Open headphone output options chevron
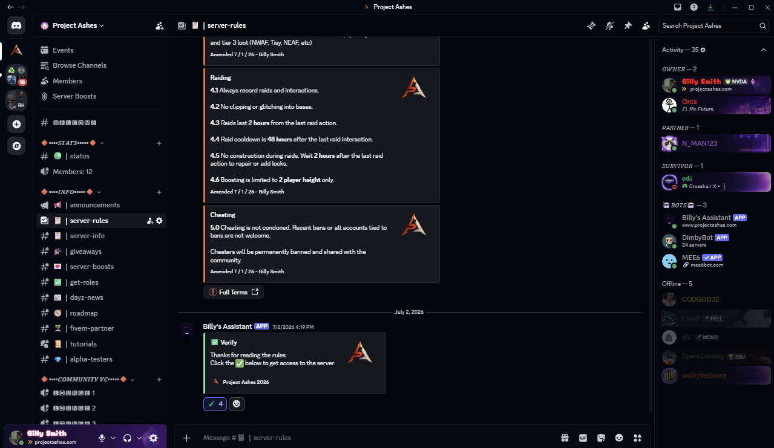Screen dimensions: 774x448 point(139,438)
